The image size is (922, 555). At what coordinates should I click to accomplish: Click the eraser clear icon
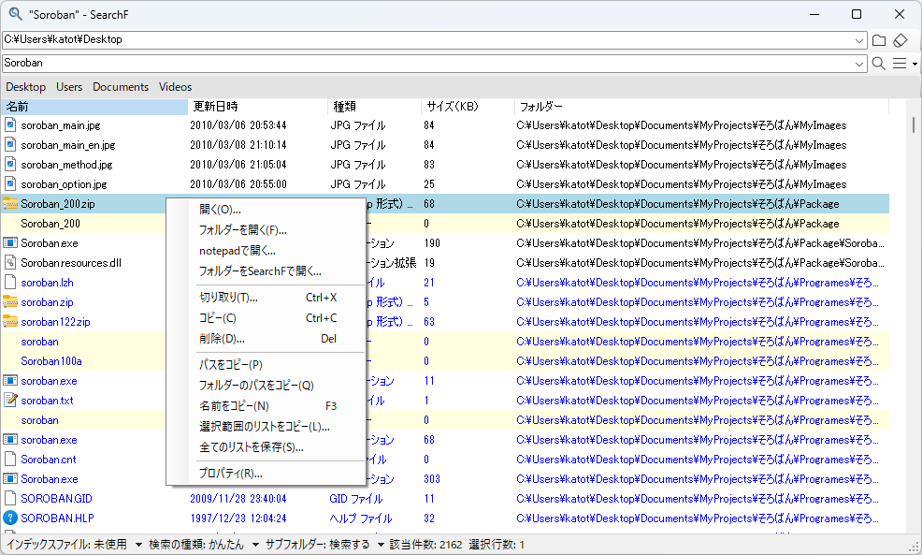click(900, 40)
